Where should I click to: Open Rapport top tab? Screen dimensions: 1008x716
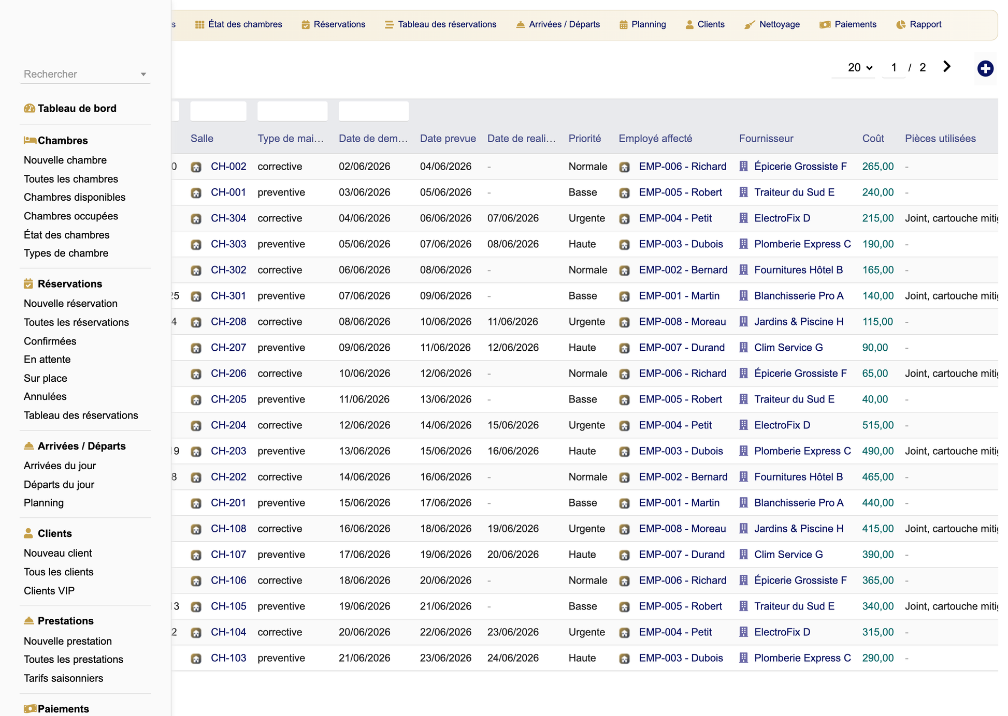[919, 24]
